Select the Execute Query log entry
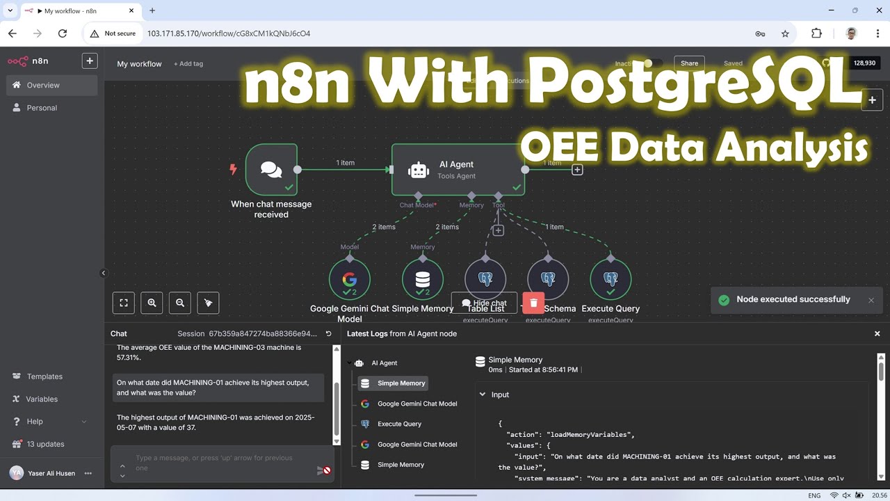The height and width of the screenshot is (501, 890). click(391, 424)
